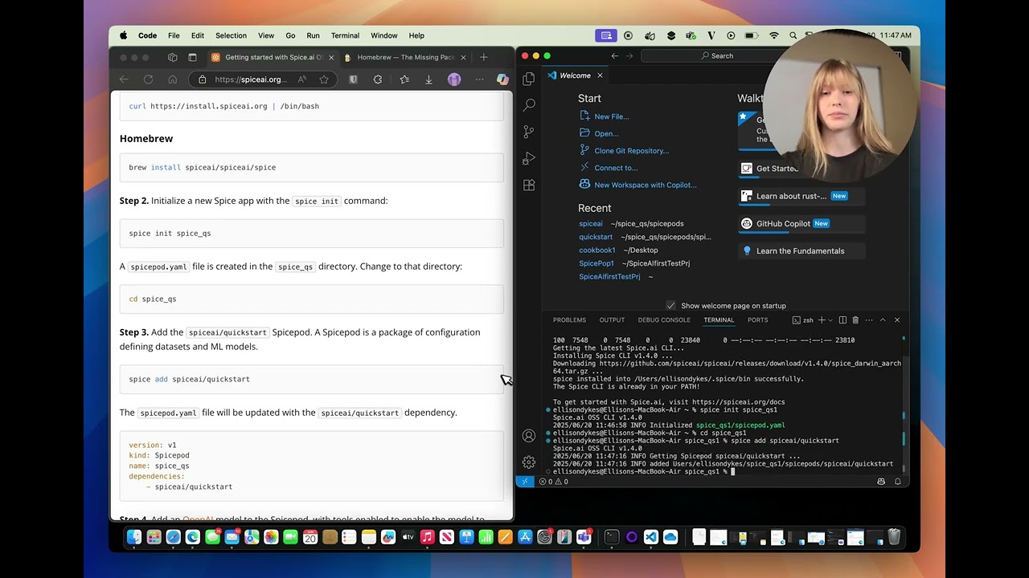Image resolution: width=1029 pixels, height=578 pixels.
Task: Switch to the PROBLEMS panel tab
Action: coord(569,320)
